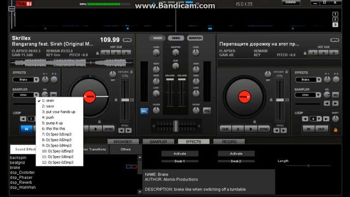The width and height of the screenshot is (350, 197).
Task: Click the right deck pitch slider handle
Action: 280,100
